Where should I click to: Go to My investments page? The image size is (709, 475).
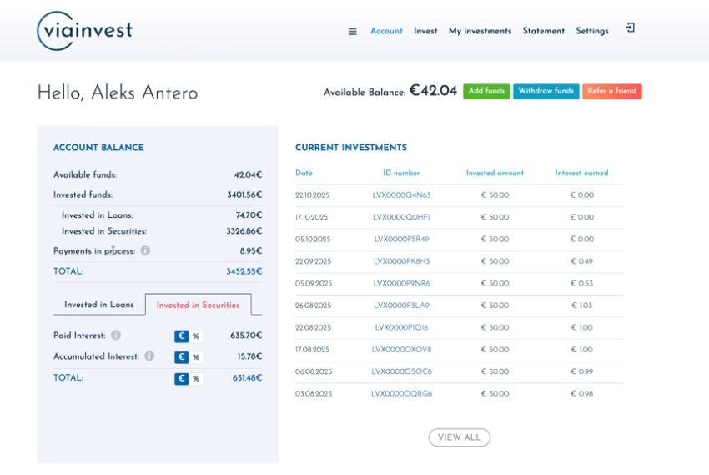[480, 31]
